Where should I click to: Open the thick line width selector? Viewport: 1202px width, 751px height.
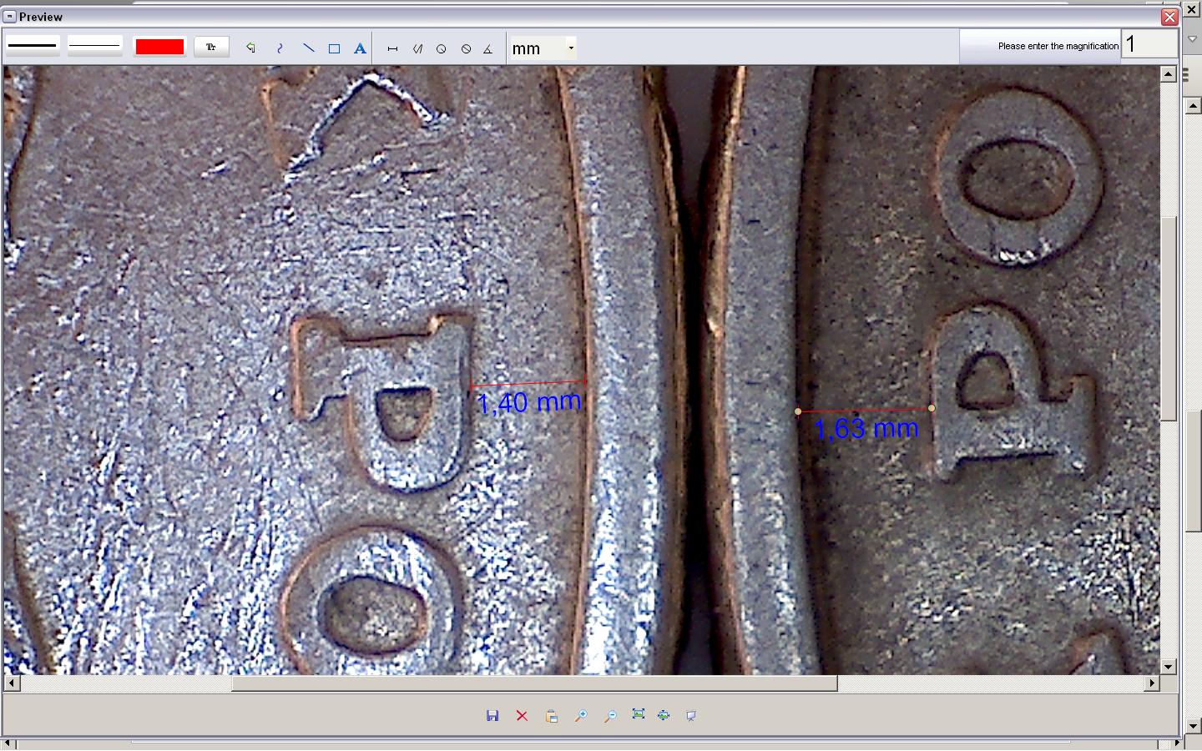(33, 46)
